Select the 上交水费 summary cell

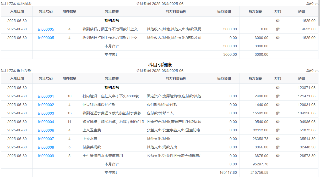click(x=90, y=139)
